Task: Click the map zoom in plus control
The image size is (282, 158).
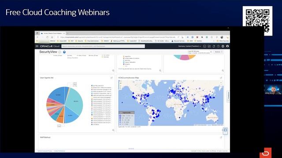Action: [221, 83]
